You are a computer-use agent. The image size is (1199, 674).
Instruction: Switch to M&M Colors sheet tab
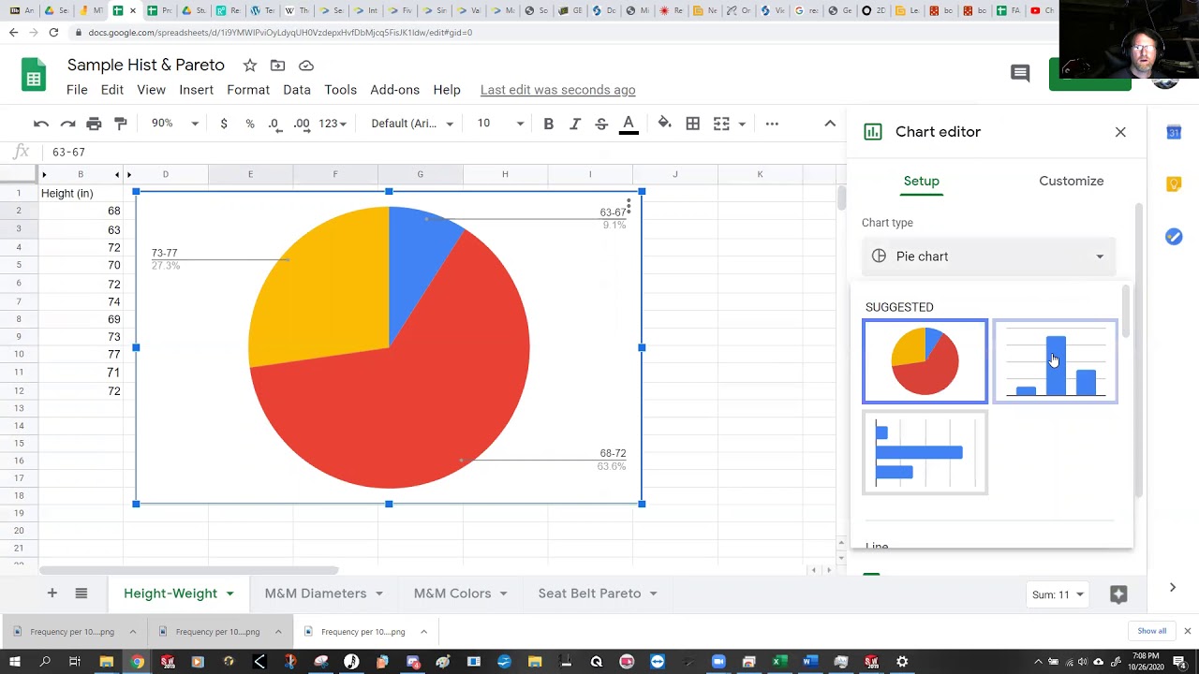click(x=452, y=593)
